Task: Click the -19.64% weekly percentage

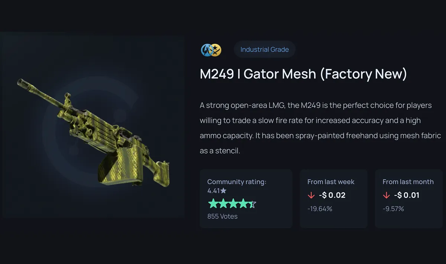Action: click(x=320, y=209)
